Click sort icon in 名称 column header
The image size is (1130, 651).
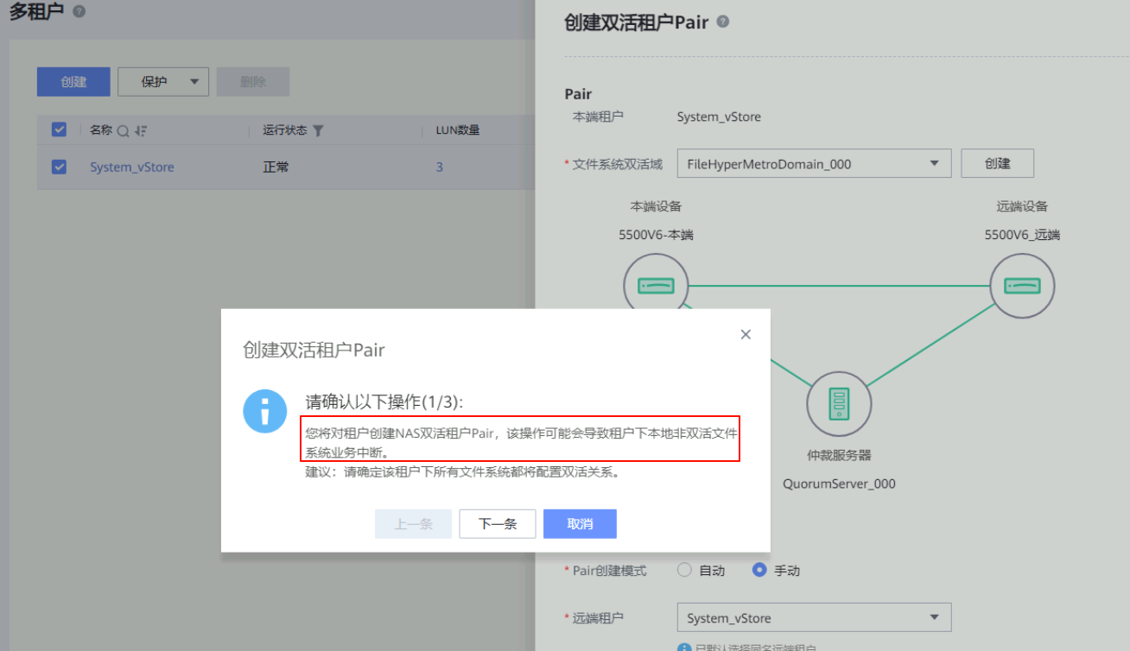(140, 130)
